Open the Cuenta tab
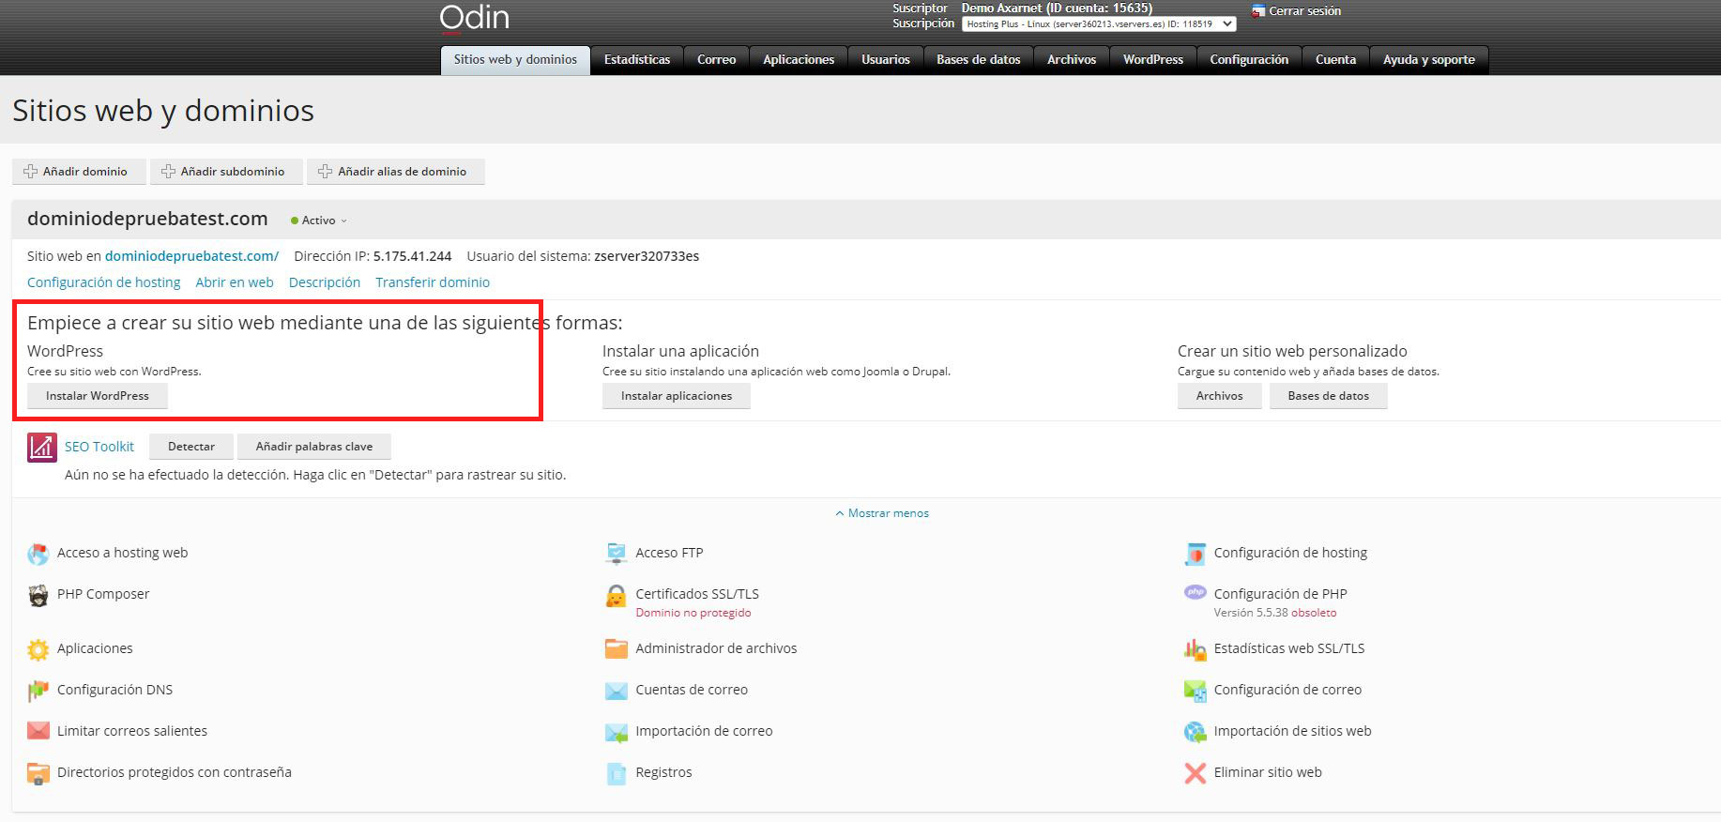The image size is (1721, 822). coord(1335,60)
